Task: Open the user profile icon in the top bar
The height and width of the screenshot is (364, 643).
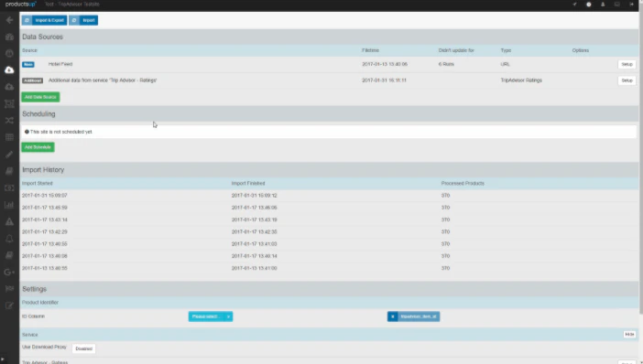Action: (603, 4)
